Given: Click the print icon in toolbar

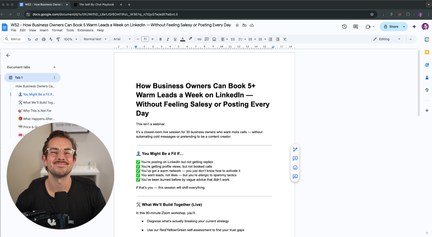Looking at the screenshot, I should click(43, 39).
